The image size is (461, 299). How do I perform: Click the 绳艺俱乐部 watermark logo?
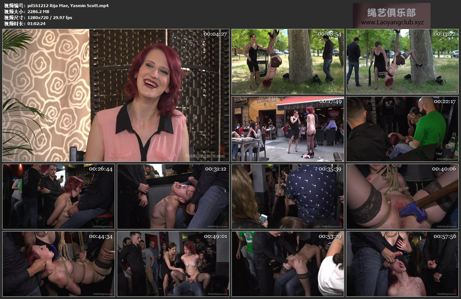pyautogui.click(x=391, y=13)
